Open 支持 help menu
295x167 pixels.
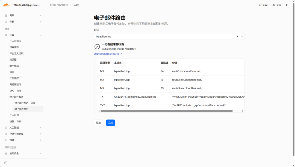point(277,5)
